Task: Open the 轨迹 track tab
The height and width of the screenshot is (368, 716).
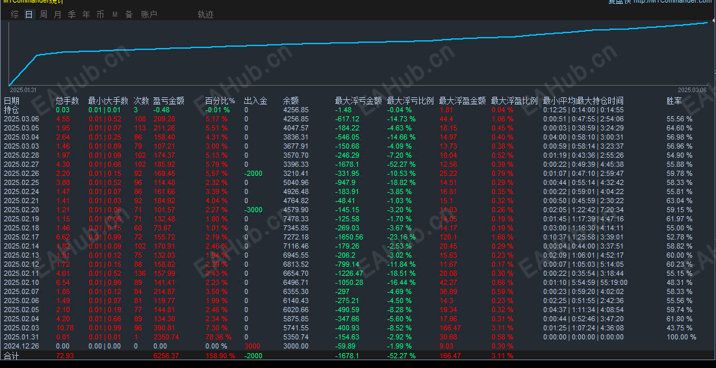Action: tap(205, 14)
